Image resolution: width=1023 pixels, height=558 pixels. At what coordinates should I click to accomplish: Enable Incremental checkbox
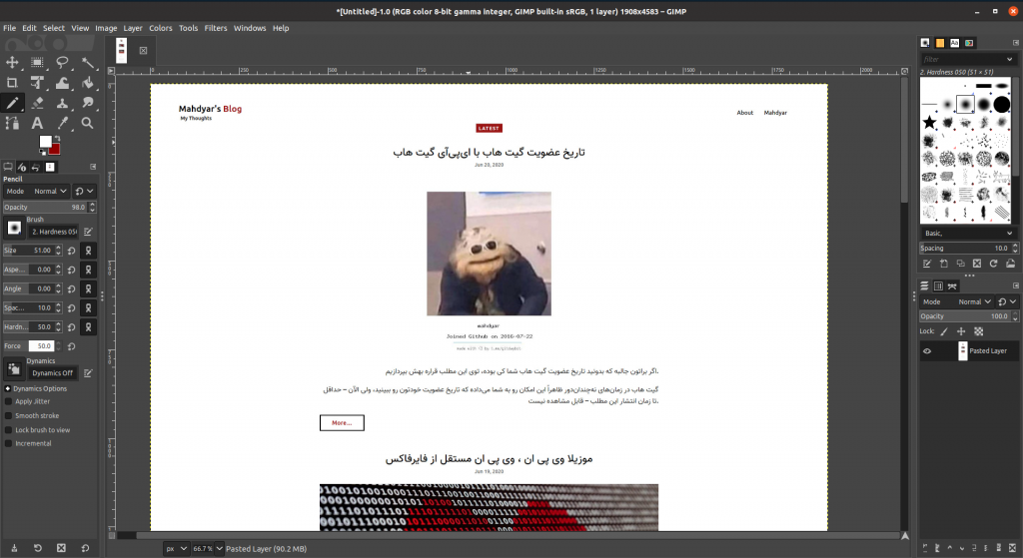click(8, 443)
